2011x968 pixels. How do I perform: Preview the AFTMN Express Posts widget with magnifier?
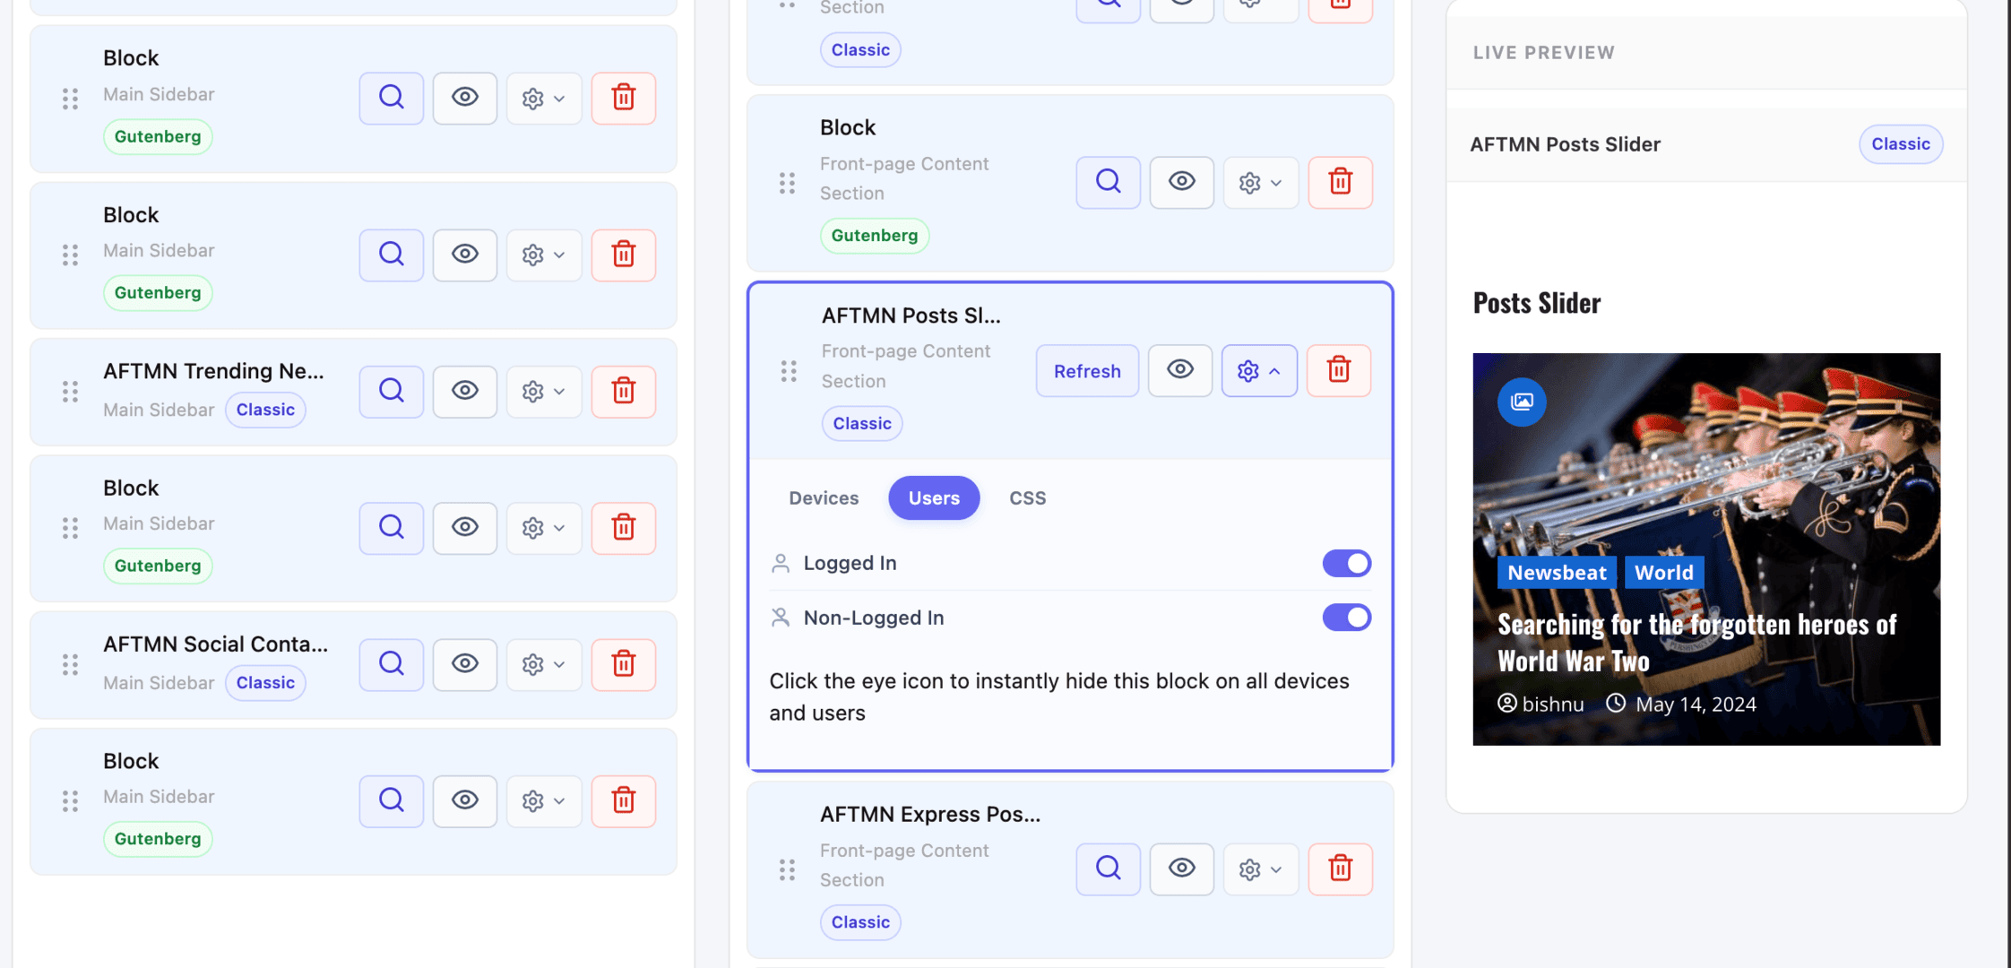click(x=1109, y=869)
